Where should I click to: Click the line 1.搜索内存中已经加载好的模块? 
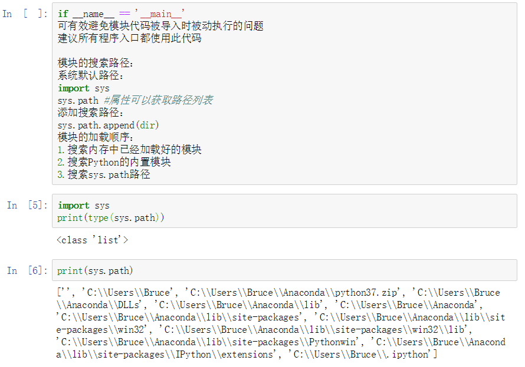[x=129, y=150]
